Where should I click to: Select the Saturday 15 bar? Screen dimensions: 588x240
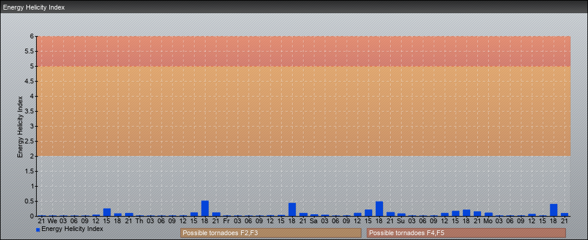pos(369,212)
